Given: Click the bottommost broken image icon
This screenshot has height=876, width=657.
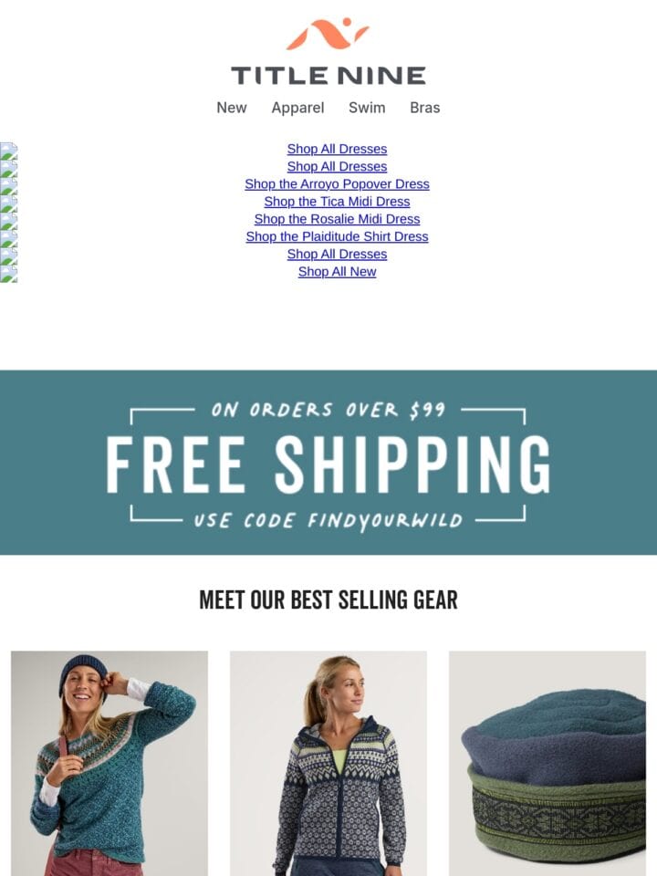Looking at the screenshot, I should coord(8,274).
